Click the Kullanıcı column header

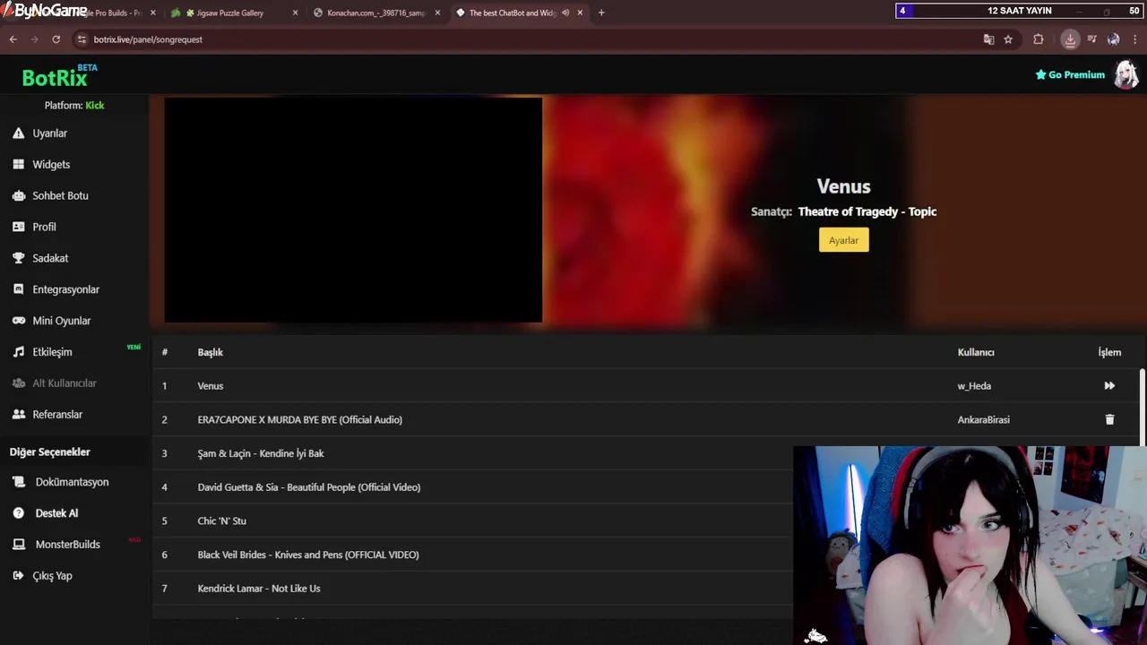point(976,352)
